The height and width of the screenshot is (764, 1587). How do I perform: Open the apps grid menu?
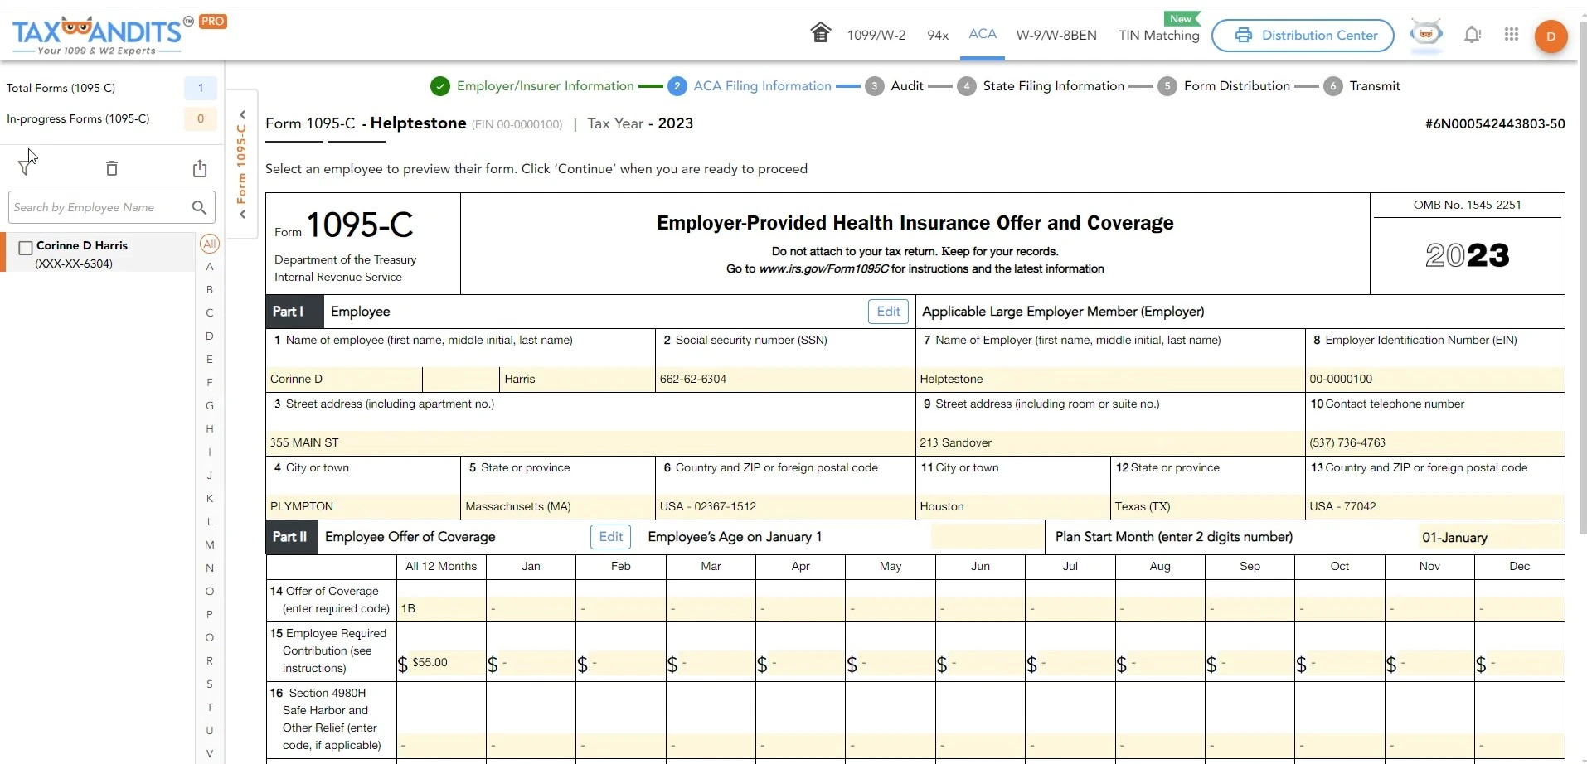pyautogui.click(x=1511, y=35)
